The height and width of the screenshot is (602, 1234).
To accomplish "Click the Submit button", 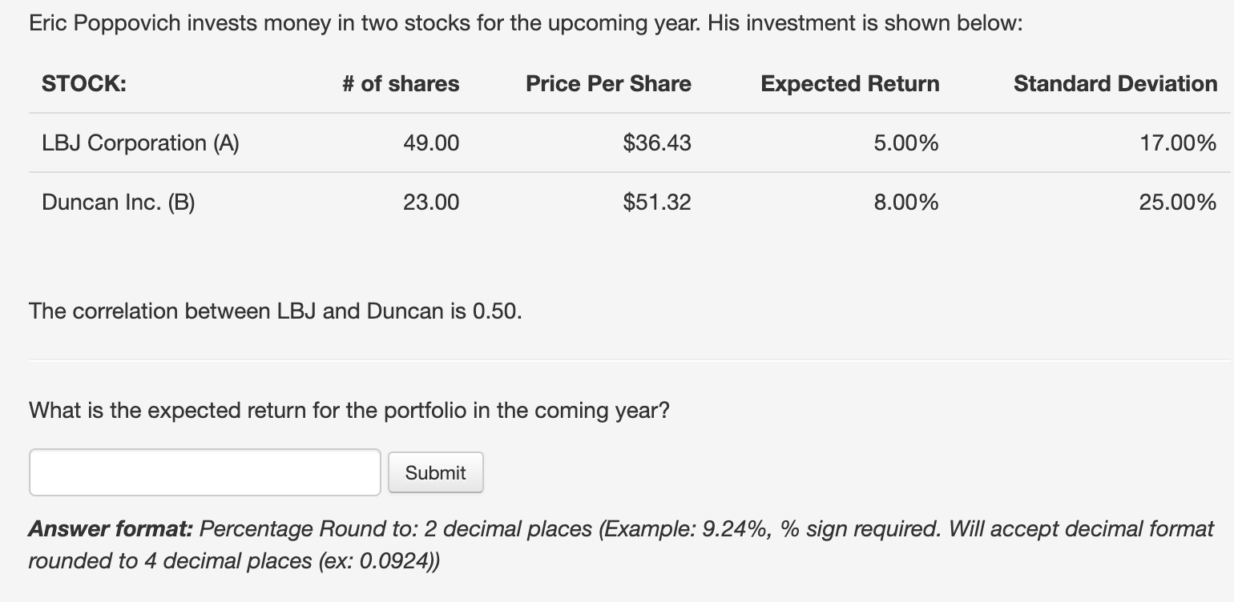I will pos(436,473).
